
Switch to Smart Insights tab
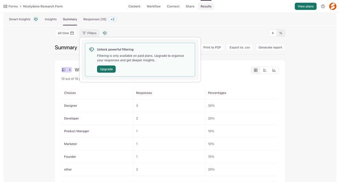coord(20,19)
